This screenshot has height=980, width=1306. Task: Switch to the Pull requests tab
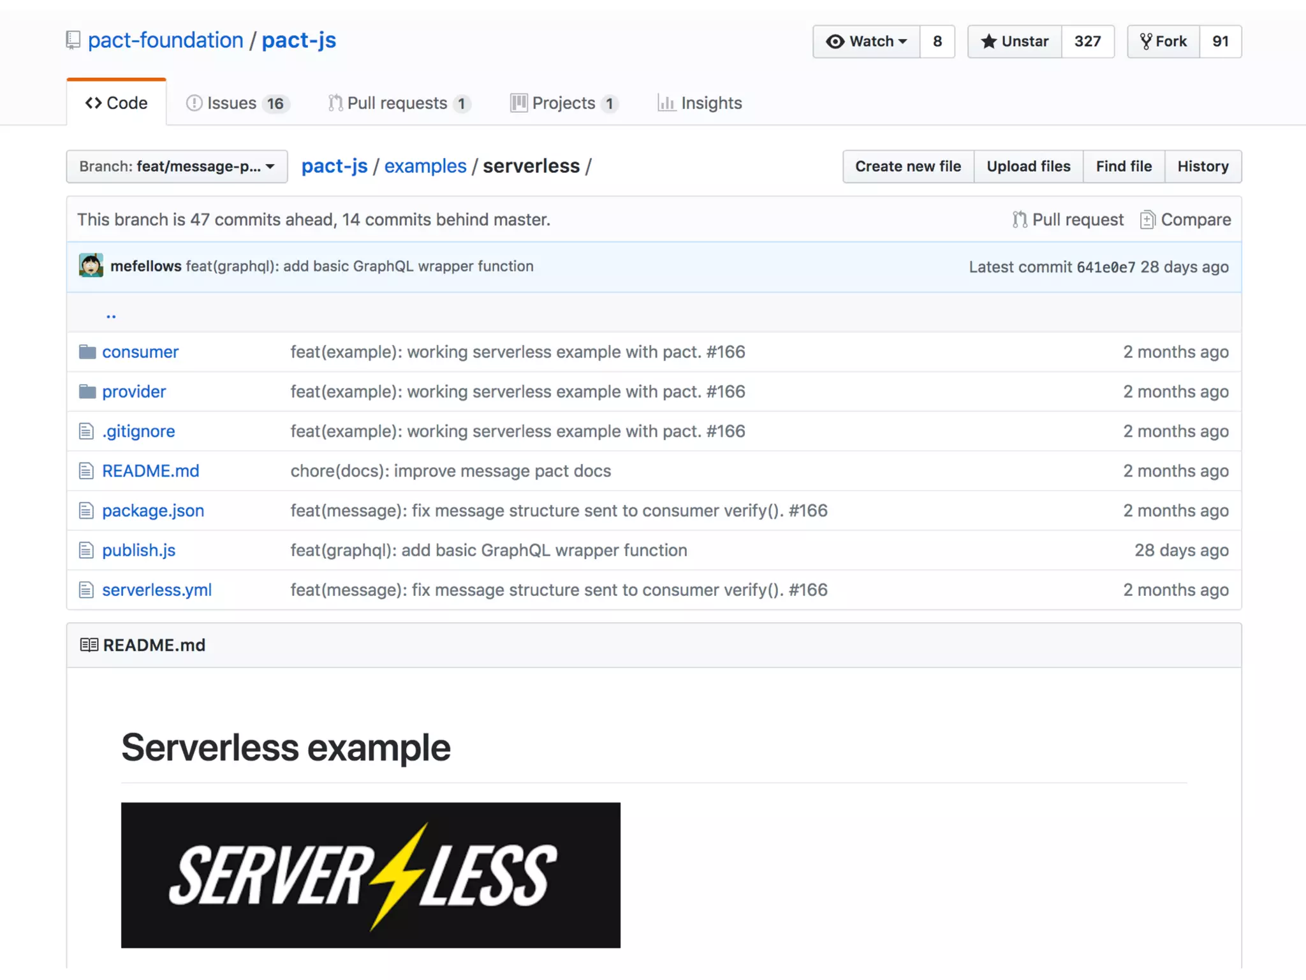(399, 103)
